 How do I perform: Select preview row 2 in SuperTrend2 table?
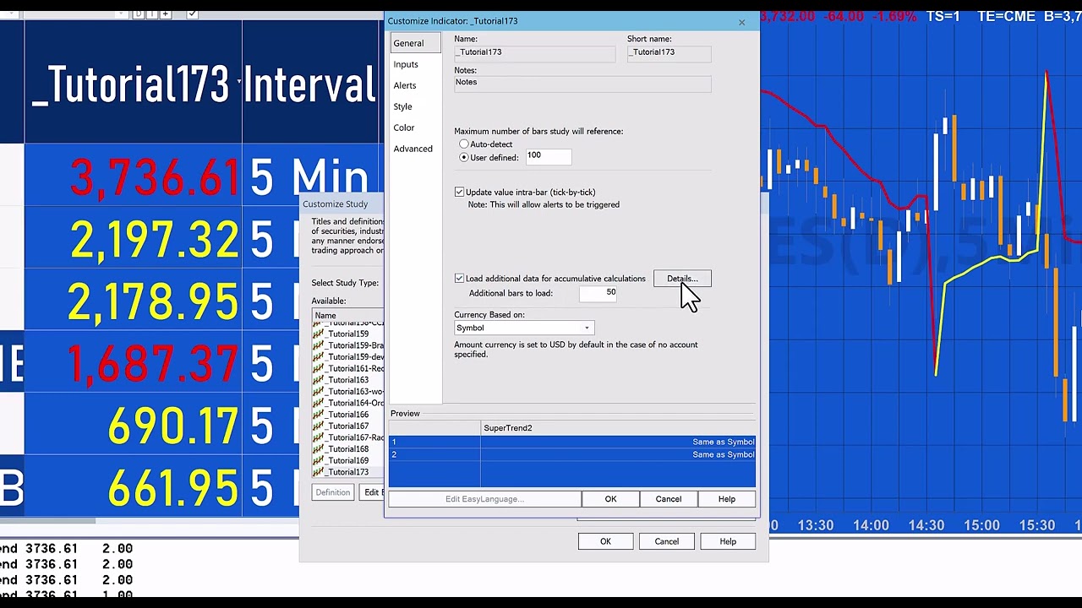click(x=572, y=454)
